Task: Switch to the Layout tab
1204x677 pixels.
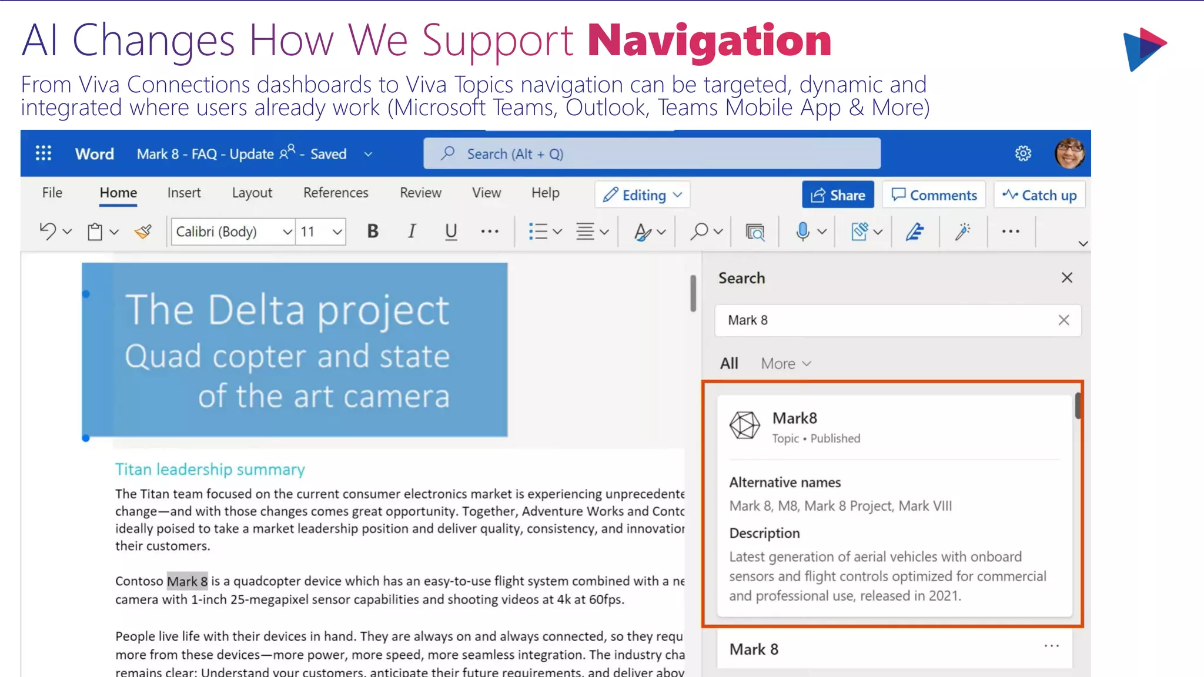Action: [x=252, y=193]
